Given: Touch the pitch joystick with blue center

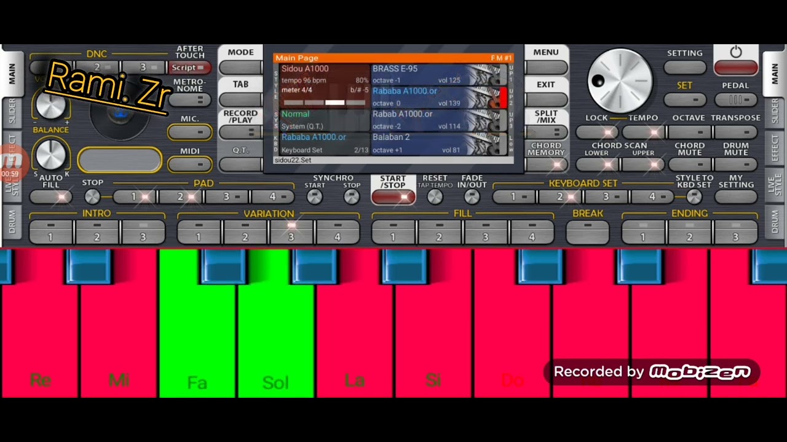Looking at the screenshot, I should point(121,112).
